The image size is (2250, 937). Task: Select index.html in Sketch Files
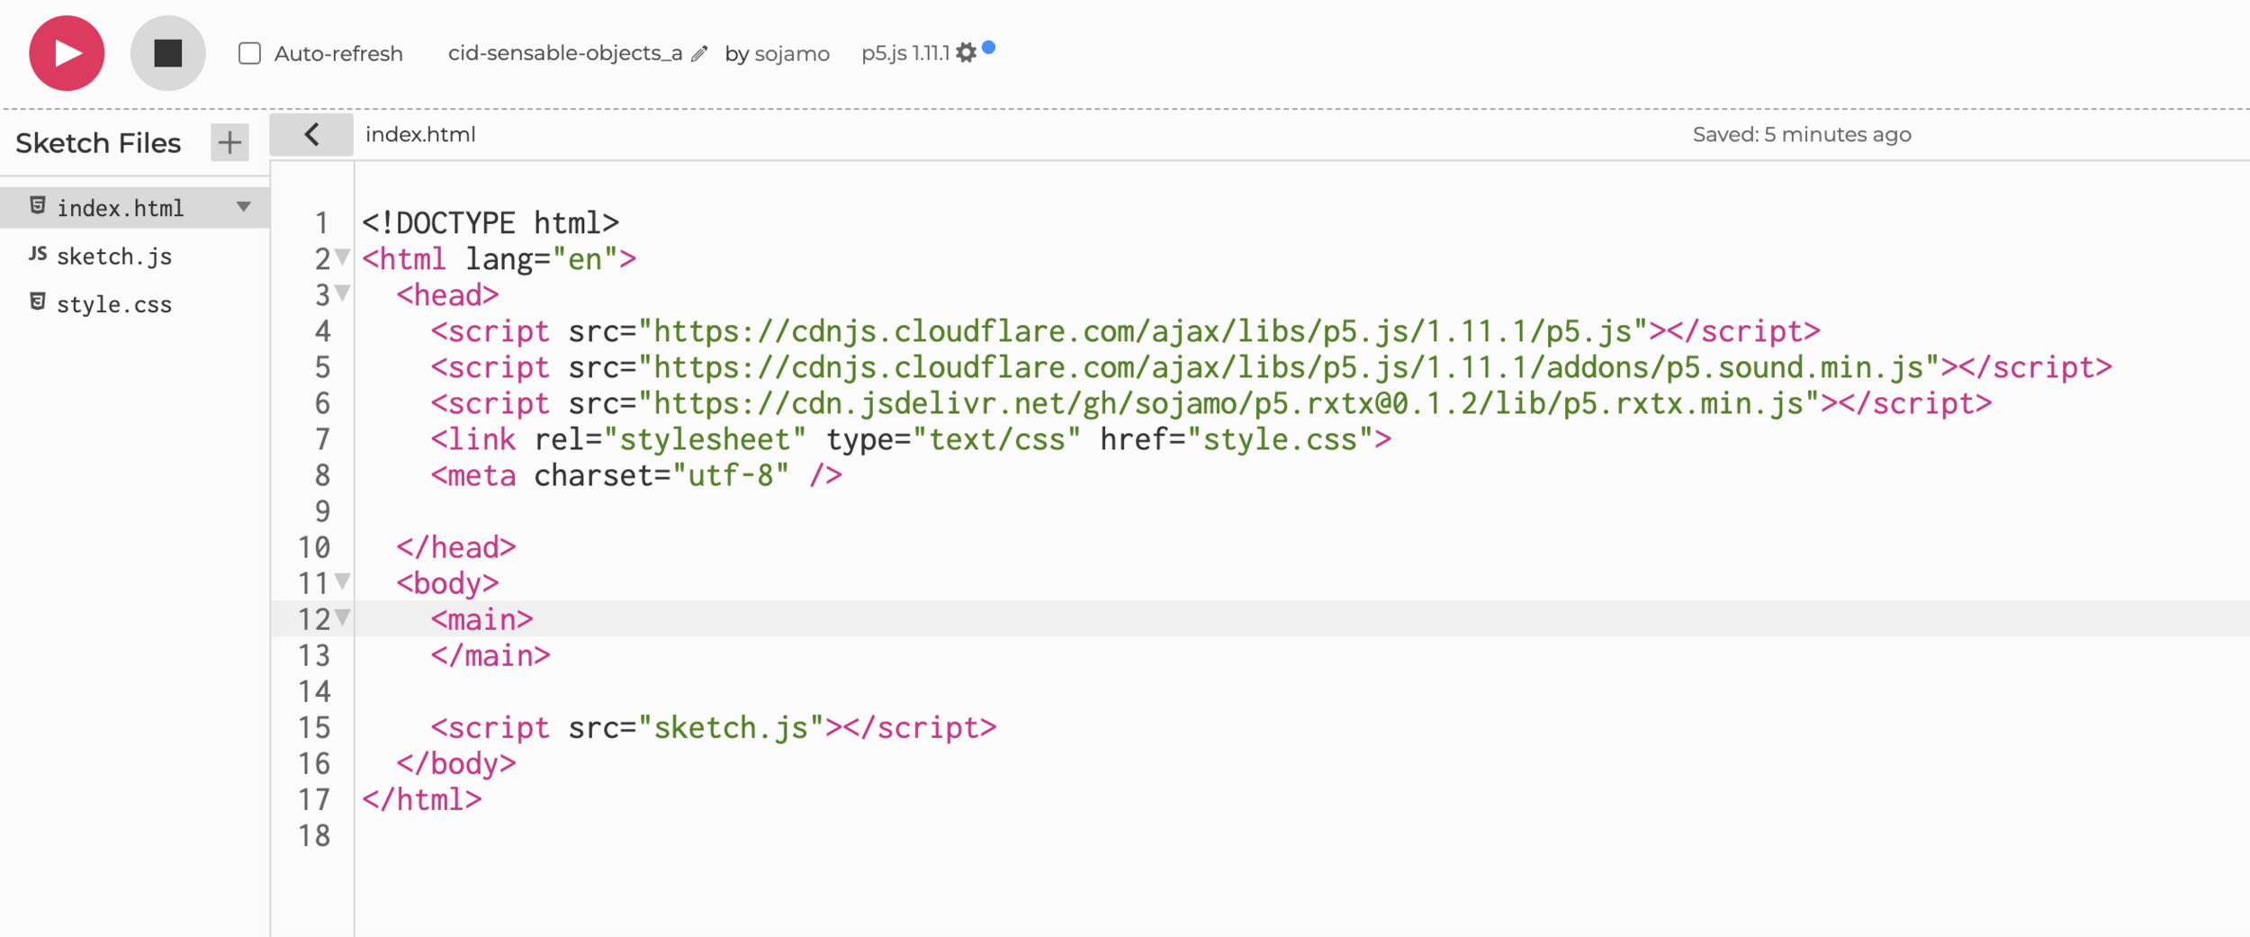(135, 208)
